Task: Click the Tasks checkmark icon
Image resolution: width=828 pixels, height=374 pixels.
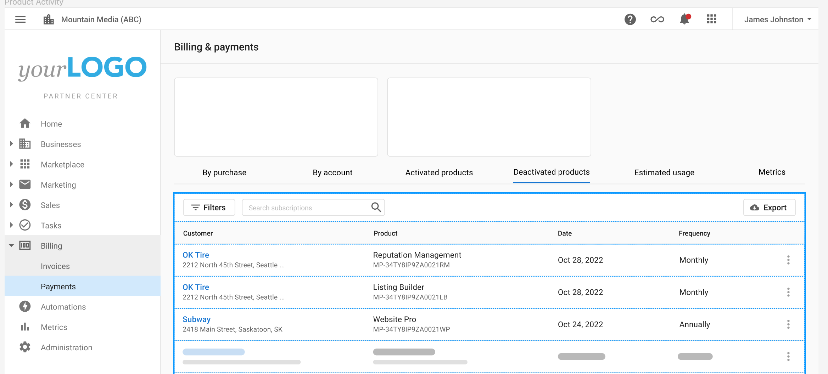Action: pos(25,225)
